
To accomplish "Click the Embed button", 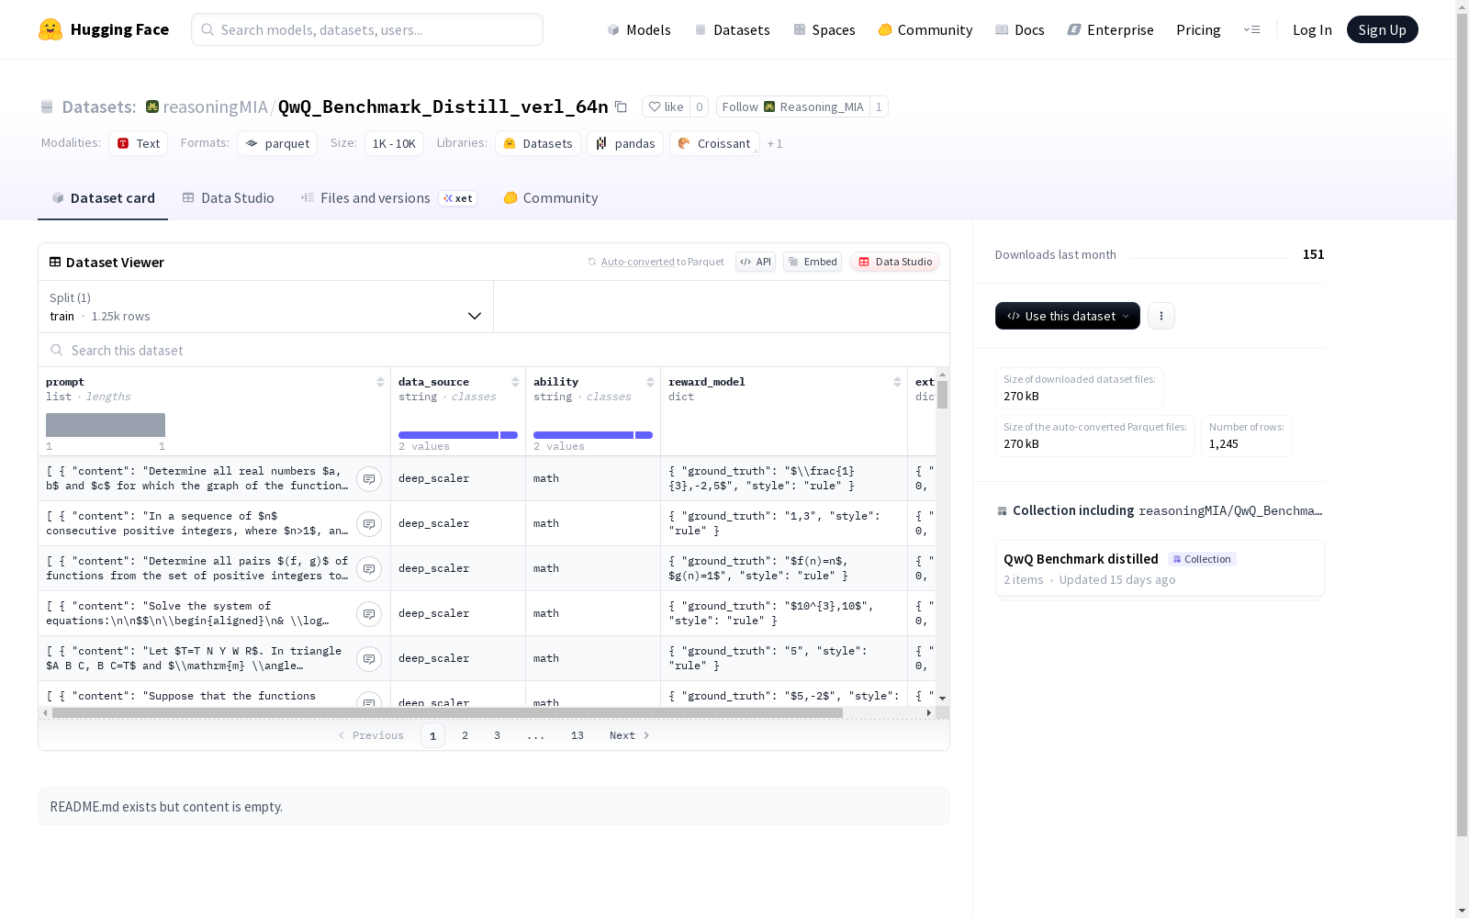I will click(x=813, y=262).
